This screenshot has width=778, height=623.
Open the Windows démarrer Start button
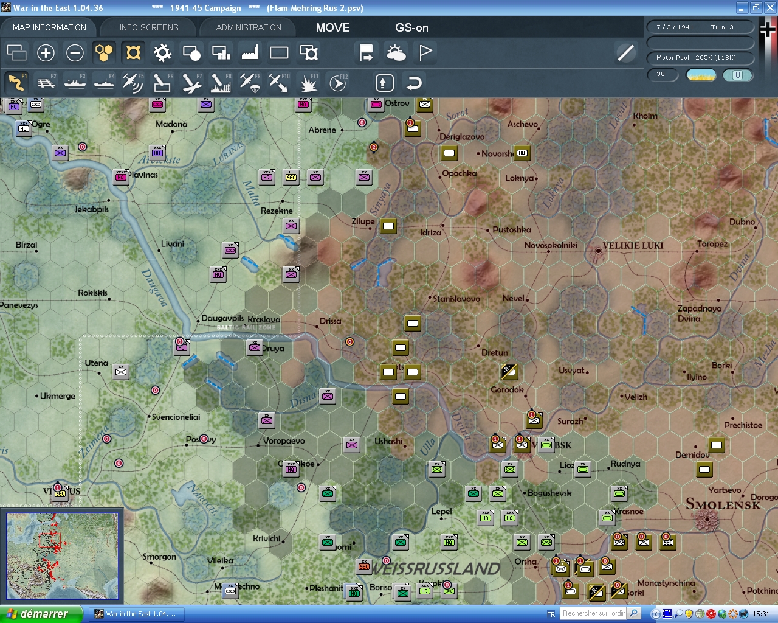click(41, 614)
